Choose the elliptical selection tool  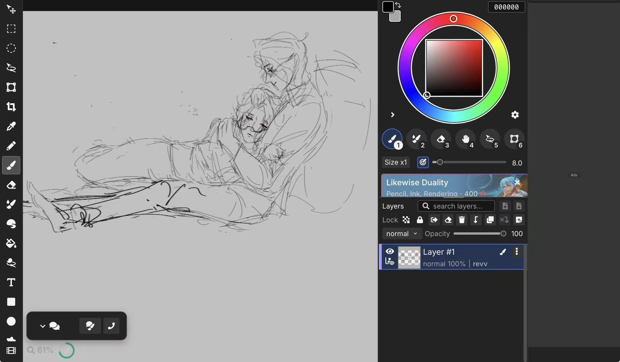(x=11, y=48)
